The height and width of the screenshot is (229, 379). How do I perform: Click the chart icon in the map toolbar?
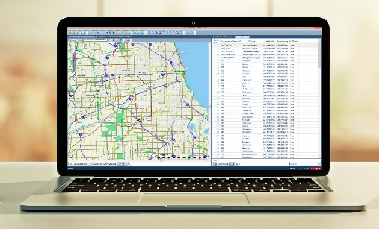tap(128, 40)
